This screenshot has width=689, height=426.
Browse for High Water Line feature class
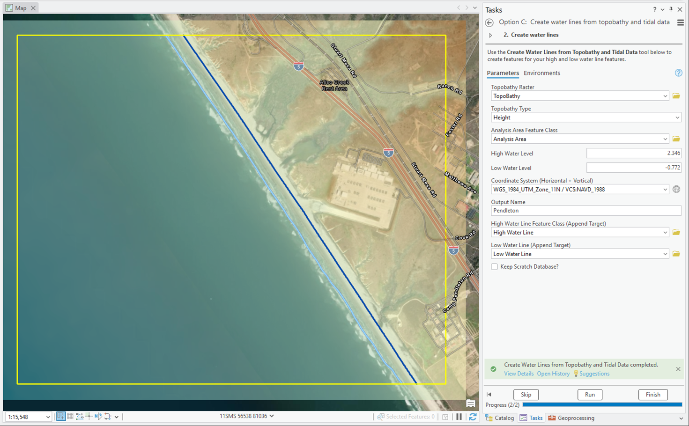(x=676, y=232)
